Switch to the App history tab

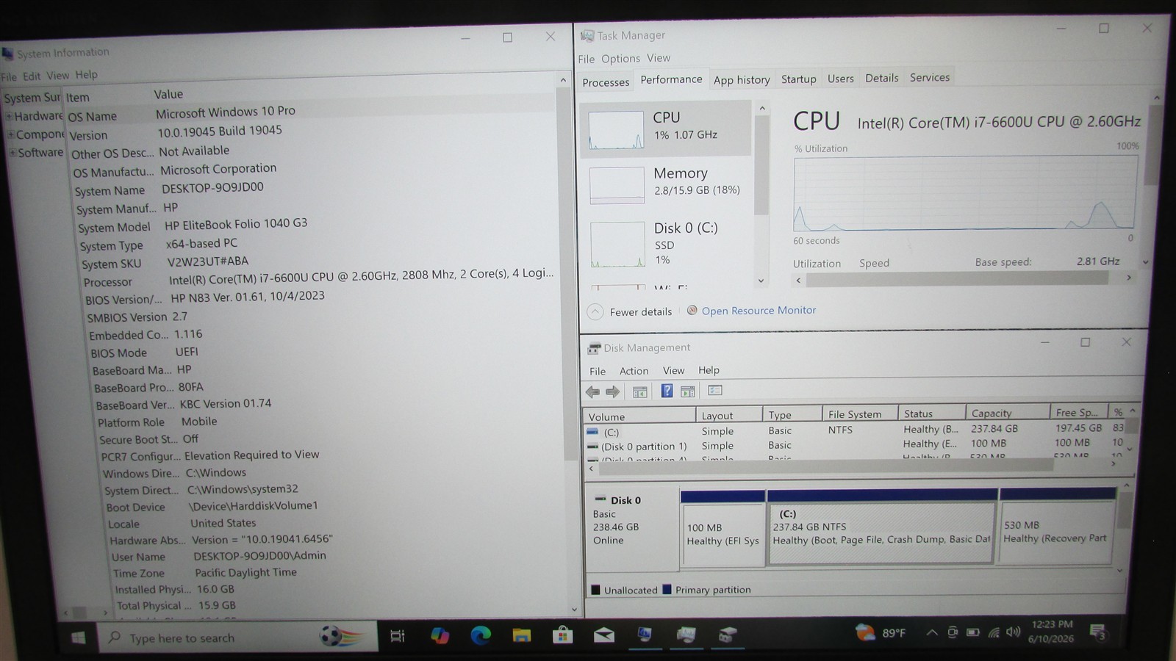(x=742, y=79)
